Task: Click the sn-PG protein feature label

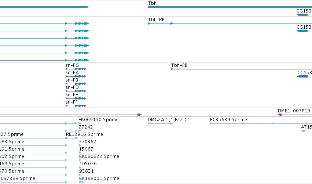Action: [x=72, y=65]
